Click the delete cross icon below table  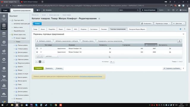coord(42,56)
